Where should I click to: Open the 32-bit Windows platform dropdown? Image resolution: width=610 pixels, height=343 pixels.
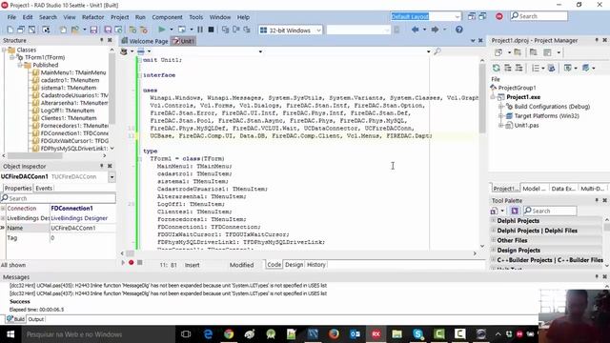(318, 30)
